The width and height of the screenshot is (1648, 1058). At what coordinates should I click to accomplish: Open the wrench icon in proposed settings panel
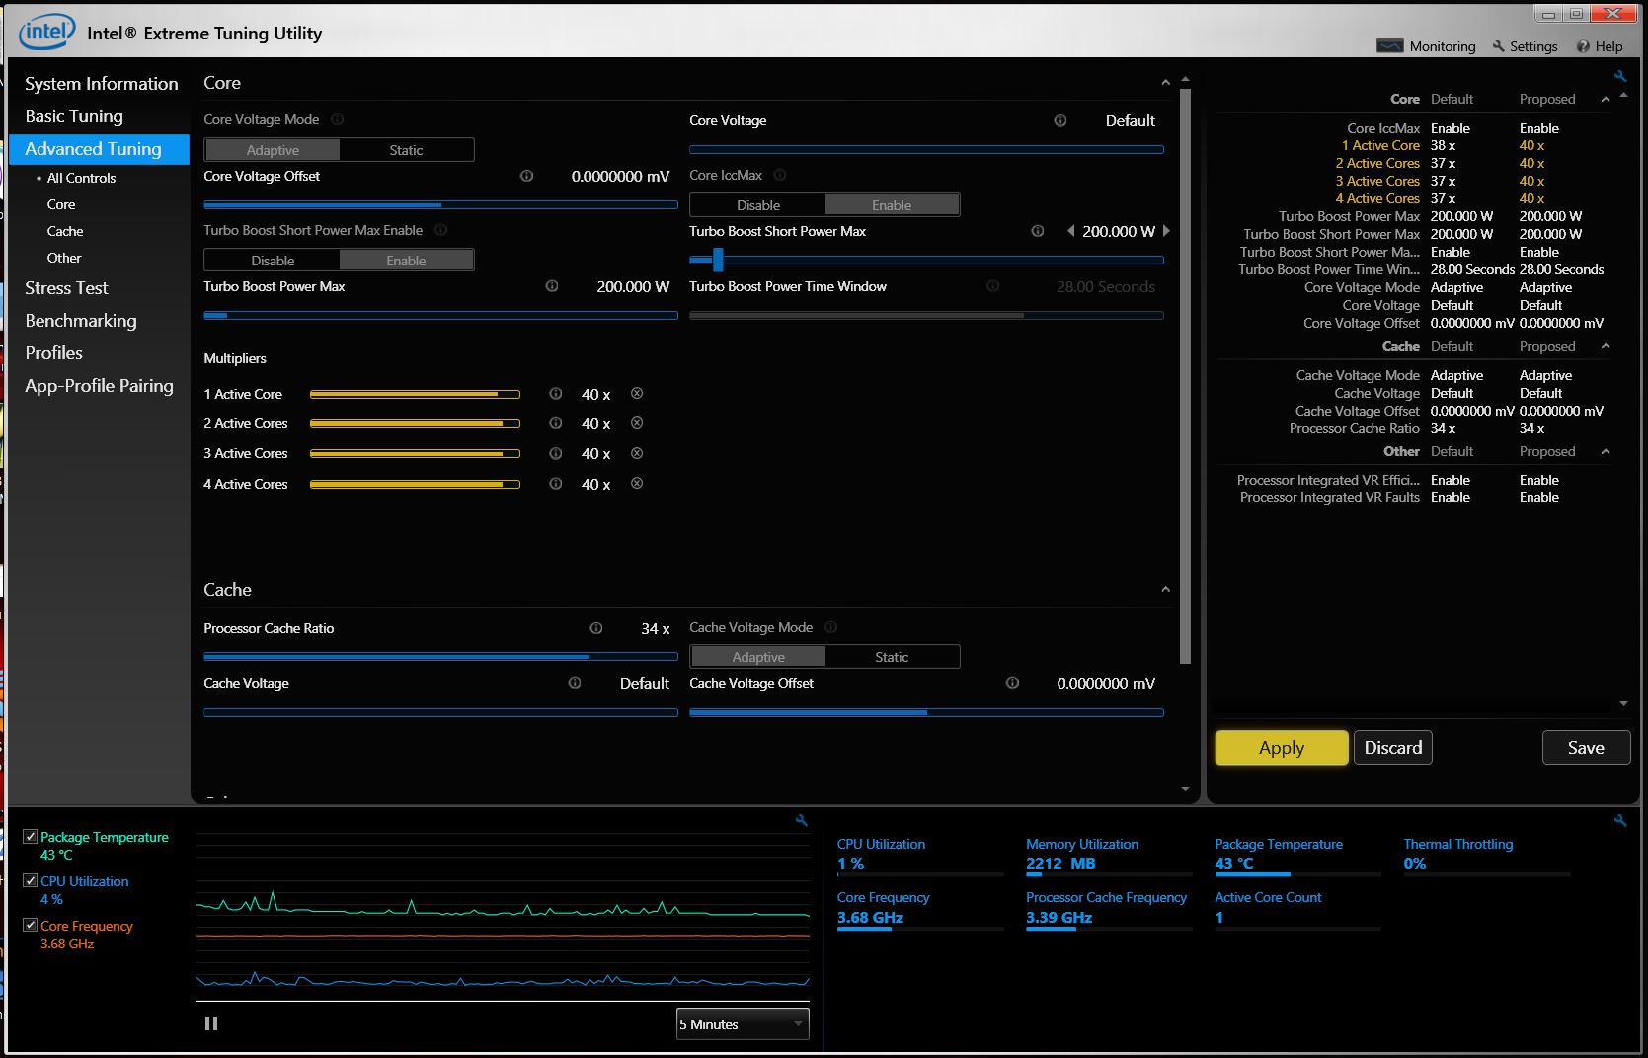point(1619,76)
